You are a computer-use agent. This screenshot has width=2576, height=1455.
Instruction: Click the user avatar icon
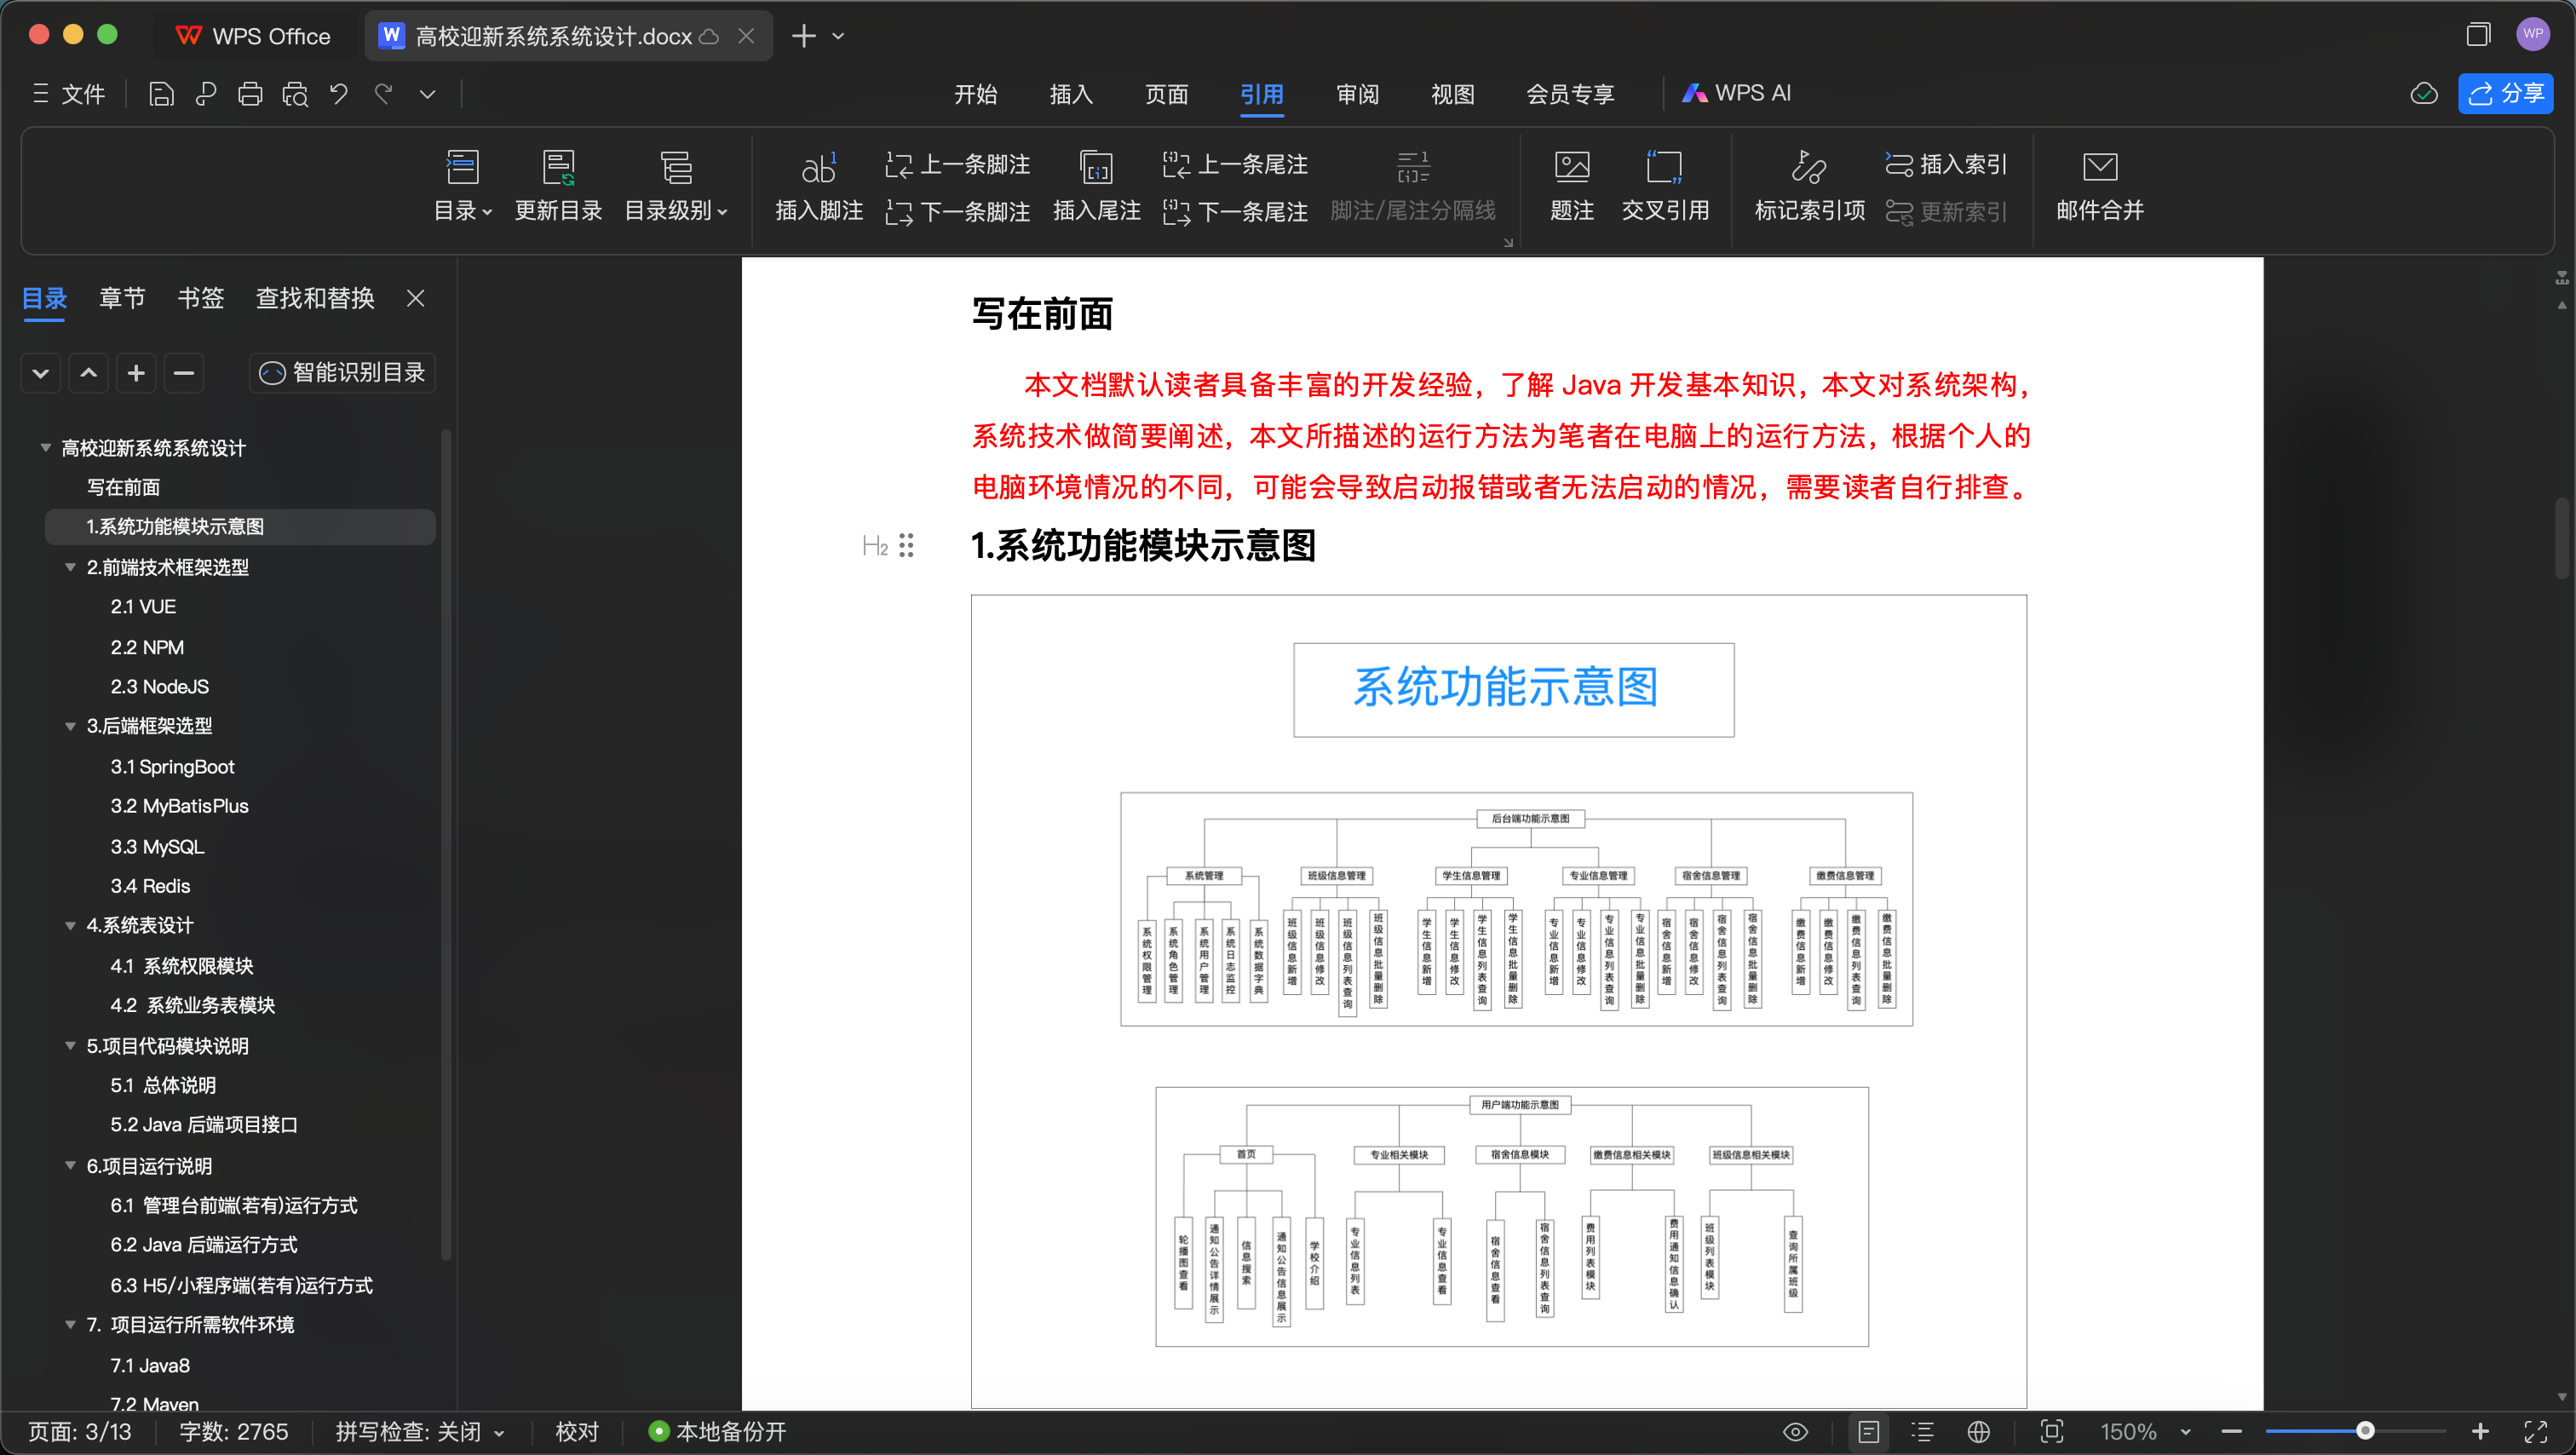point(2533,34)
